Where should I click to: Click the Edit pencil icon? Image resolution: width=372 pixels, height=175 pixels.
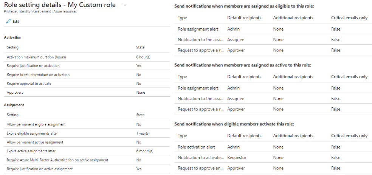click(8, 22)
